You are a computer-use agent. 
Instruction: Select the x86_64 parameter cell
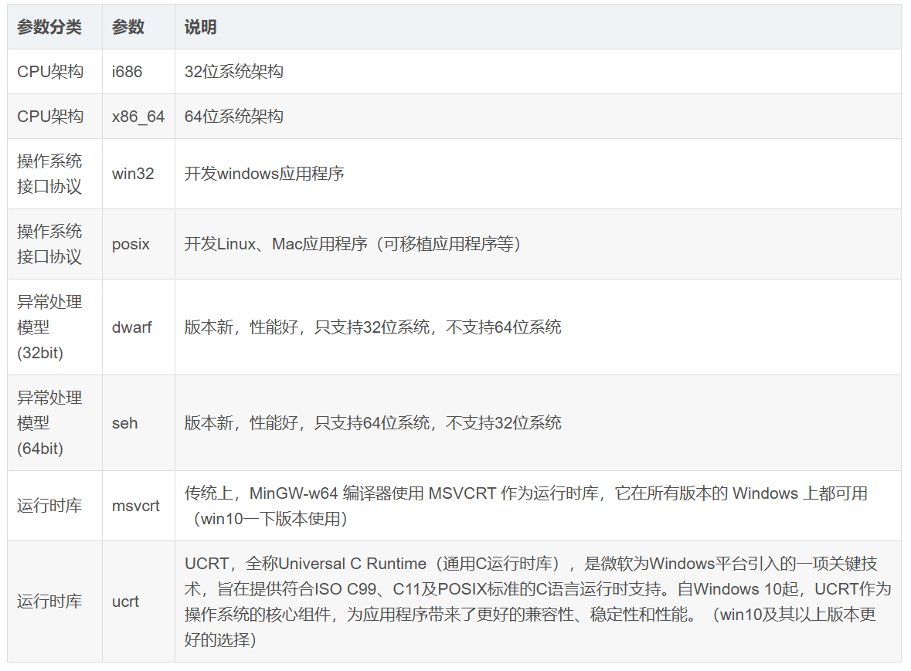click(x=138, y=117)
